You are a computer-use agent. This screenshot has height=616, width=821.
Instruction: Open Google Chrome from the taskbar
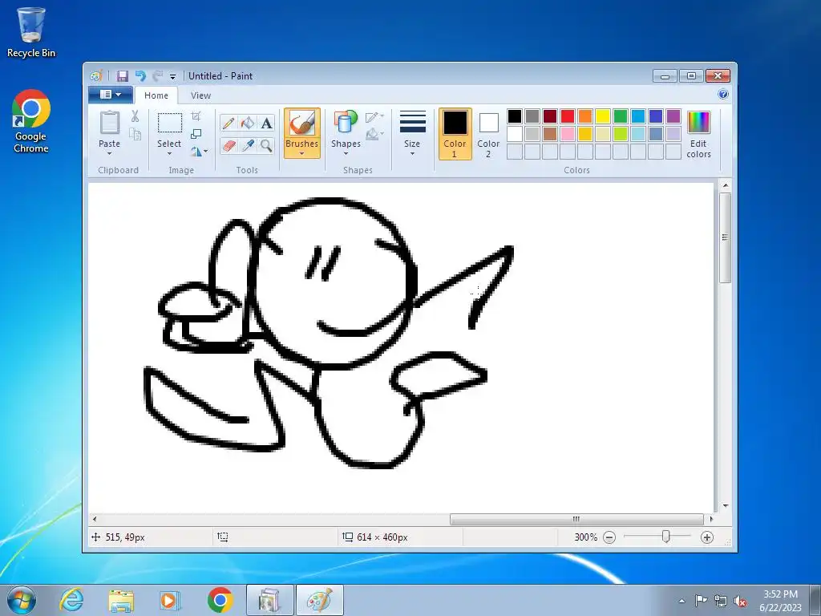[220, 600]
